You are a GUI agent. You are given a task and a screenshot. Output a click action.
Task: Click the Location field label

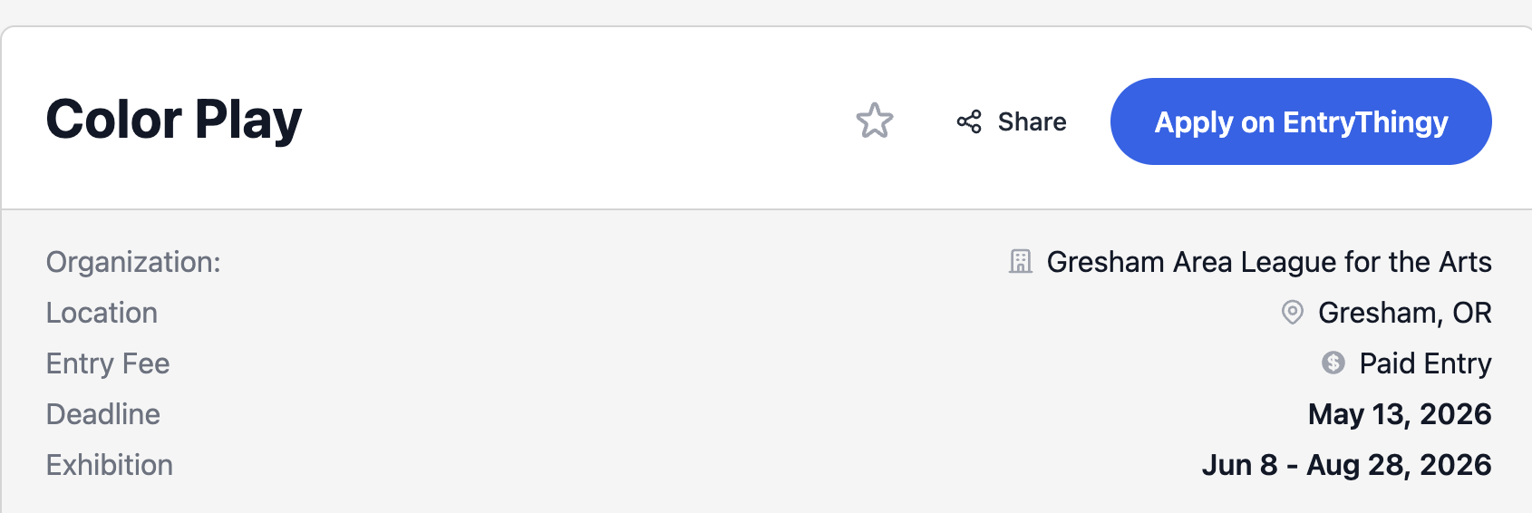click(x=102, y=313)
